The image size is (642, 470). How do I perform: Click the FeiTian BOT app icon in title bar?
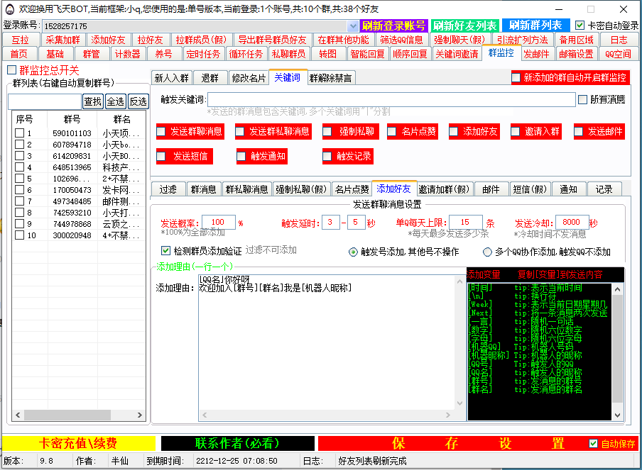point(9,9)
